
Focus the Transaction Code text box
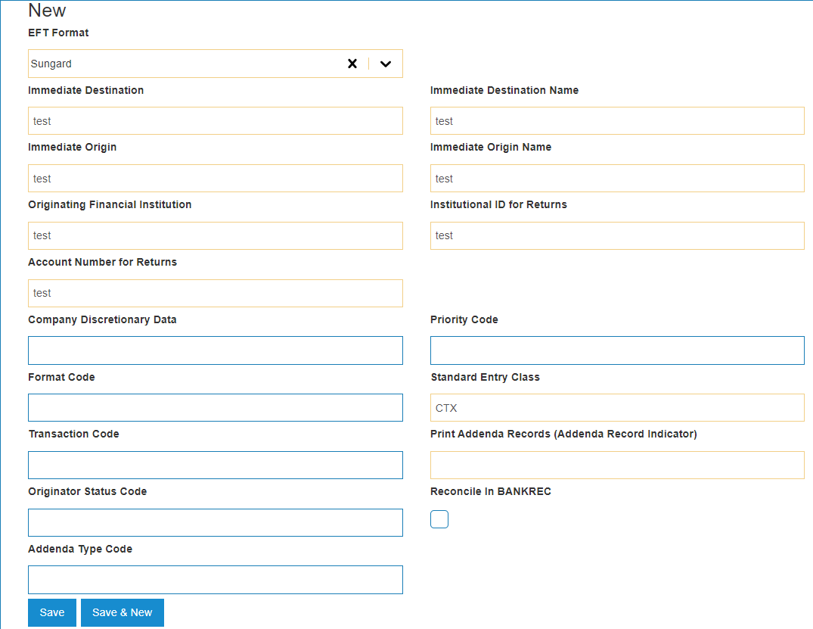point(216,465)
